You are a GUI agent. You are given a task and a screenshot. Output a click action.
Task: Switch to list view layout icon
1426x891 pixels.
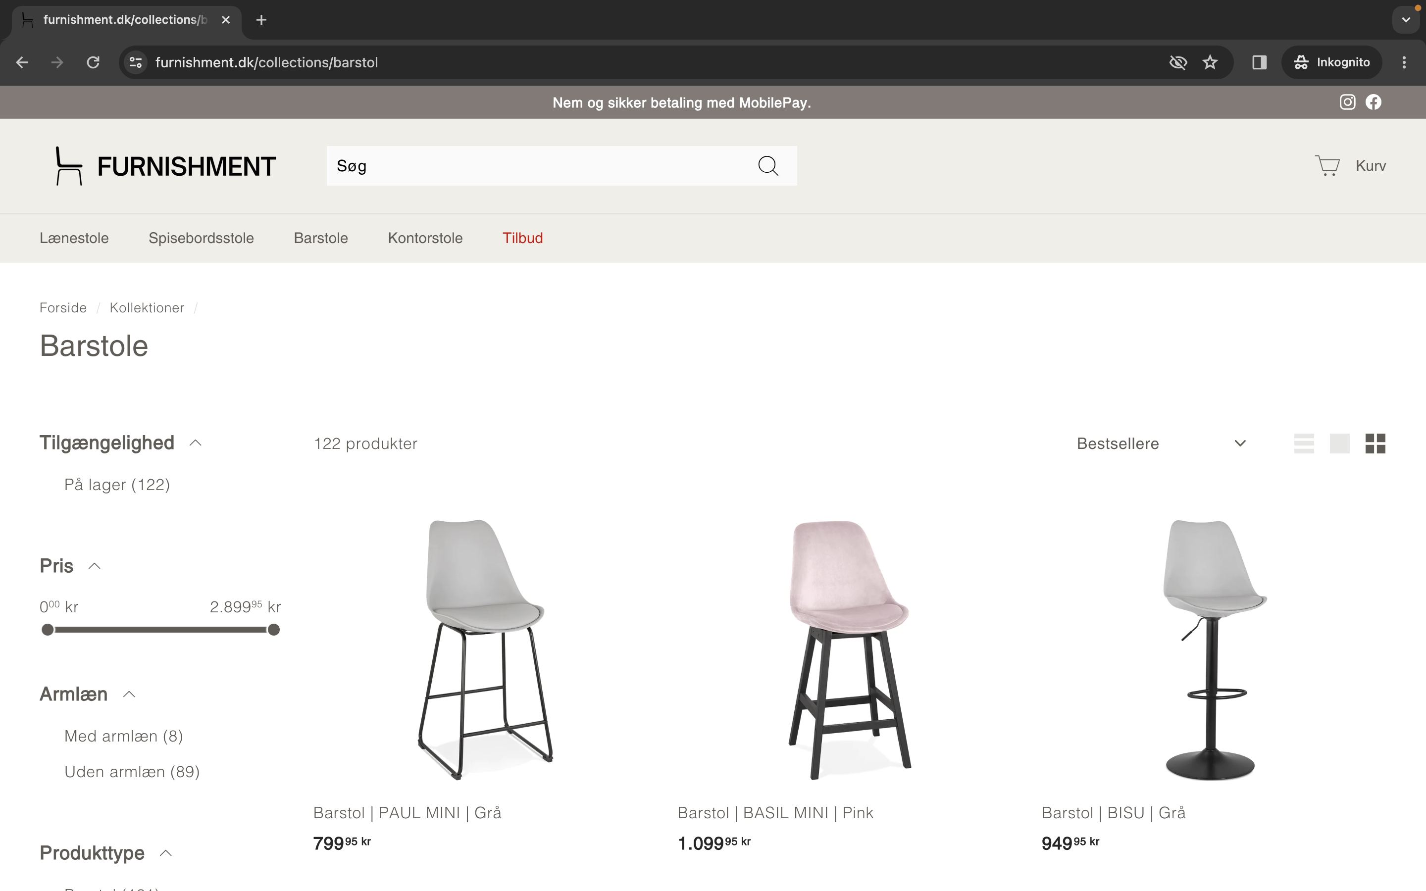[x=1303, y=443]
